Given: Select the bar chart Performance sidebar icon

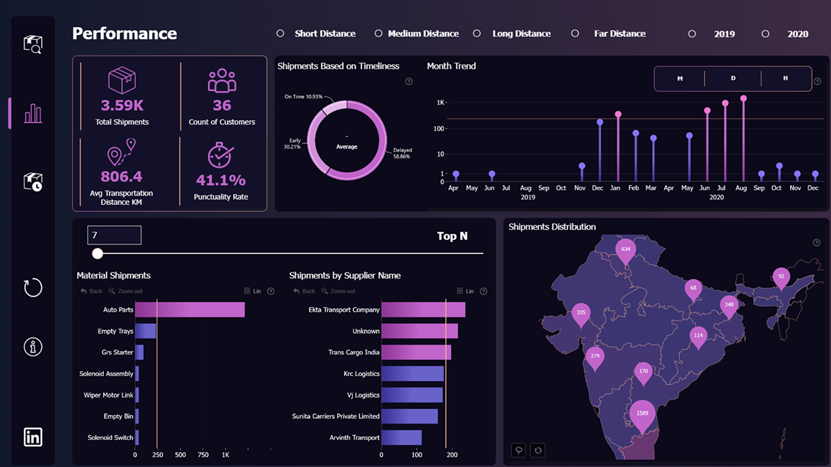Looking at the screenshot, I should click(x=33, y=114).
